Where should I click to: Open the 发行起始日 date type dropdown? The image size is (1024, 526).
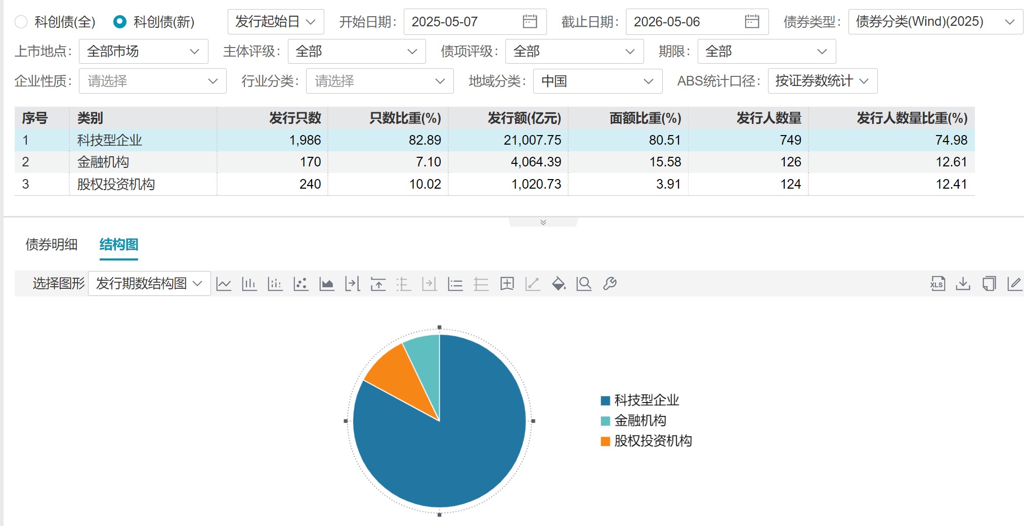(x=276, y=22)
